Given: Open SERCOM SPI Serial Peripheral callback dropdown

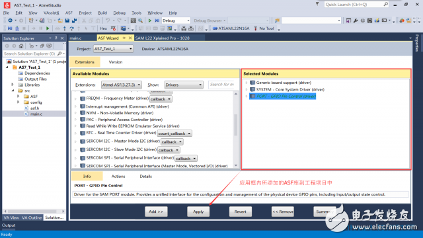Looking at the screenshot, I should tap(186, 159).
